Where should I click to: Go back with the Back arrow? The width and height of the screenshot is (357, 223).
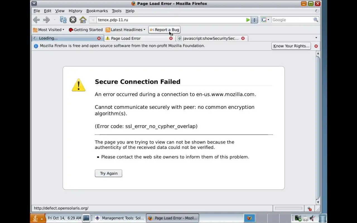(36, 20)
